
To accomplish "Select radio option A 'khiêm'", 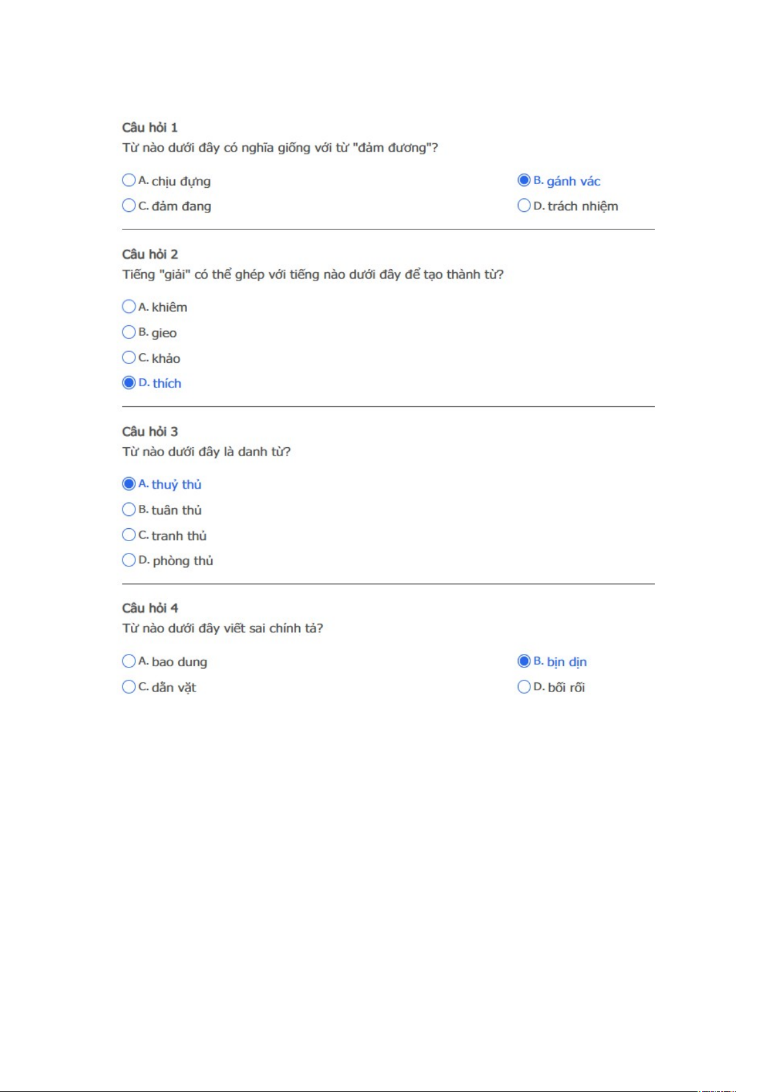I will [129, 307].
